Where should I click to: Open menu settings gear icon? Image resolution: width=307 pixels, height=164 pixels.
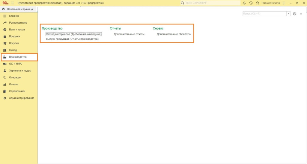(x=295, y=14)
